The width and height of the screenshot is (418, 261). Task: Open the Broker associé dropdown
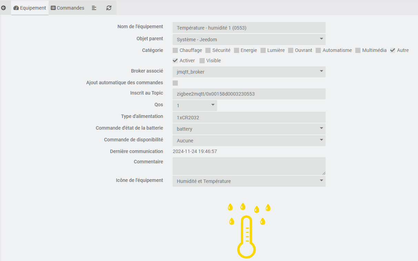pos(249,72)
